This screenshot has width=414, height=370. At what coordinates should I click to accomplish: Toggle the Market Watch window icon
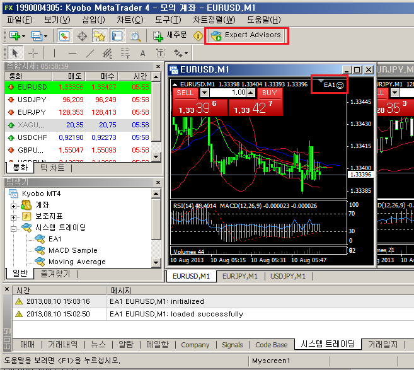coord(64,36)
